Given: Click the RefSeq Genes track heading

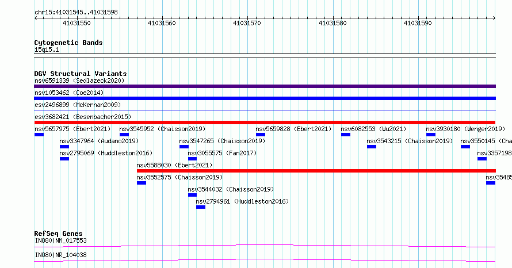Looking at the screenshot, I should pyautogui.click(x=59, y=233).
